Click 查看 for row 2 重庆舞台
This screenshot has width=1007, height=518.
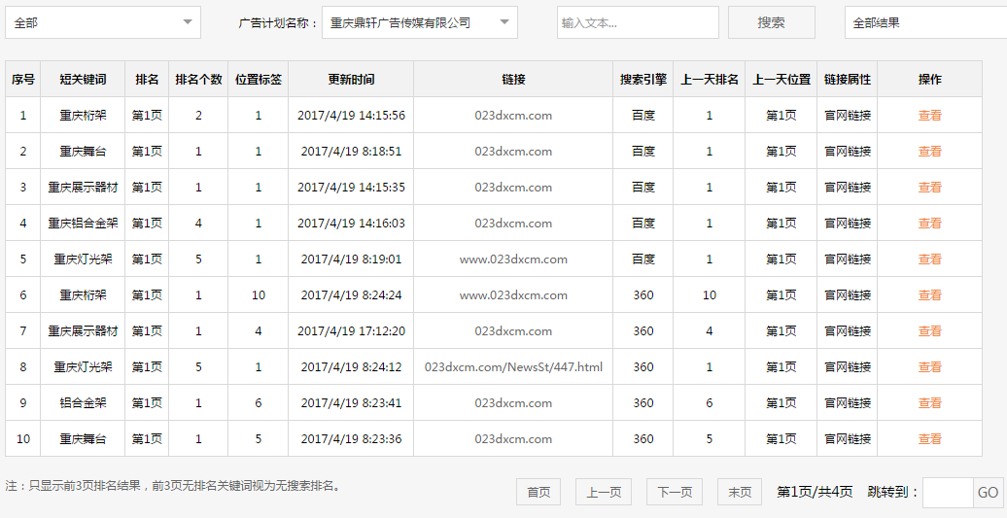pyautogui.click(x=929, y=152)
